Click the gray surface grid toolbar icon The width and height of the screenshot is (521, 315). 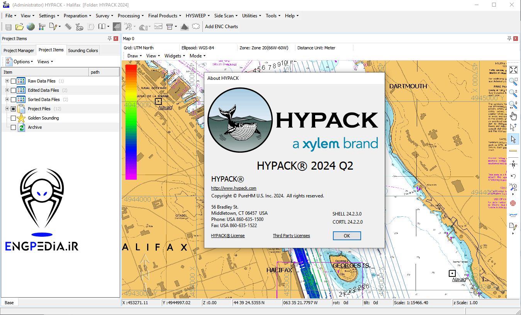117,27
